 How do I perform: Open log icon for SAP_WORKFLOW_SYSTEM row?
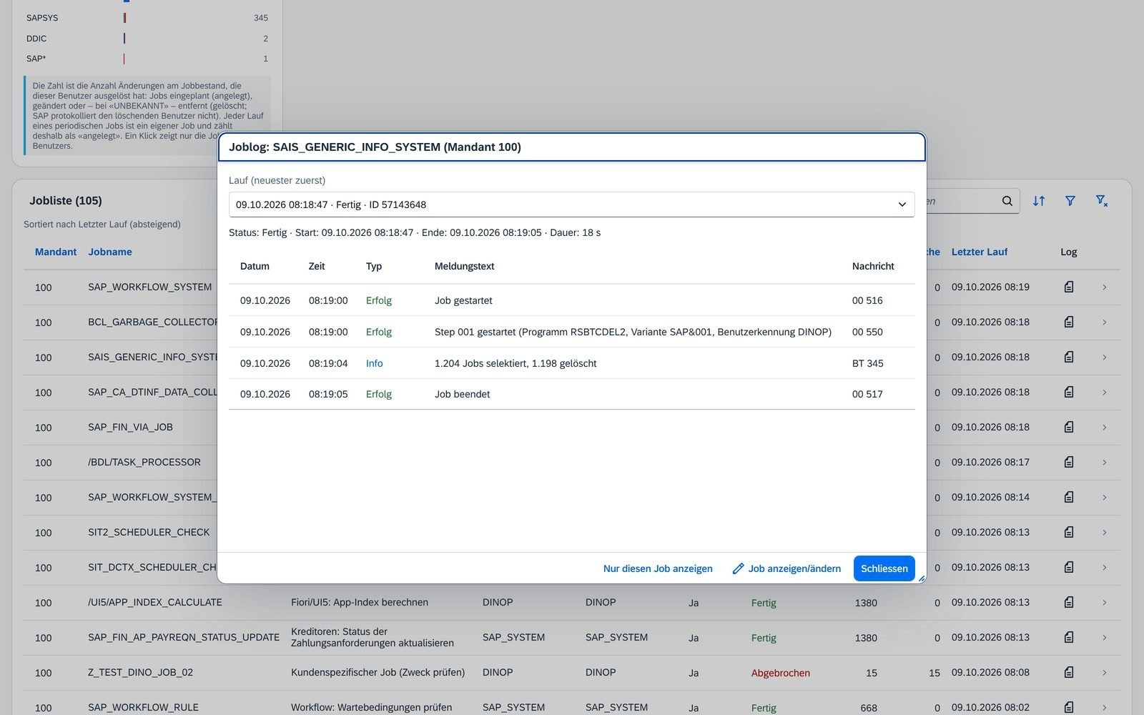(1069, 287)
